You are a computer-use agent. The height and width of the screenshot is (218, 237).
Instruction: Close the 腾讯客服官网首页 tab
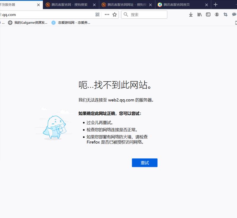pyautogui.click(x=206, y=5)
